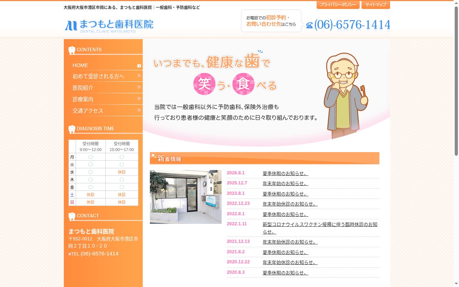The image size is (459, 287).
Task: Open the 2022.8.1 夏季休暇のお知らせ link
Action: pos(285,215)
